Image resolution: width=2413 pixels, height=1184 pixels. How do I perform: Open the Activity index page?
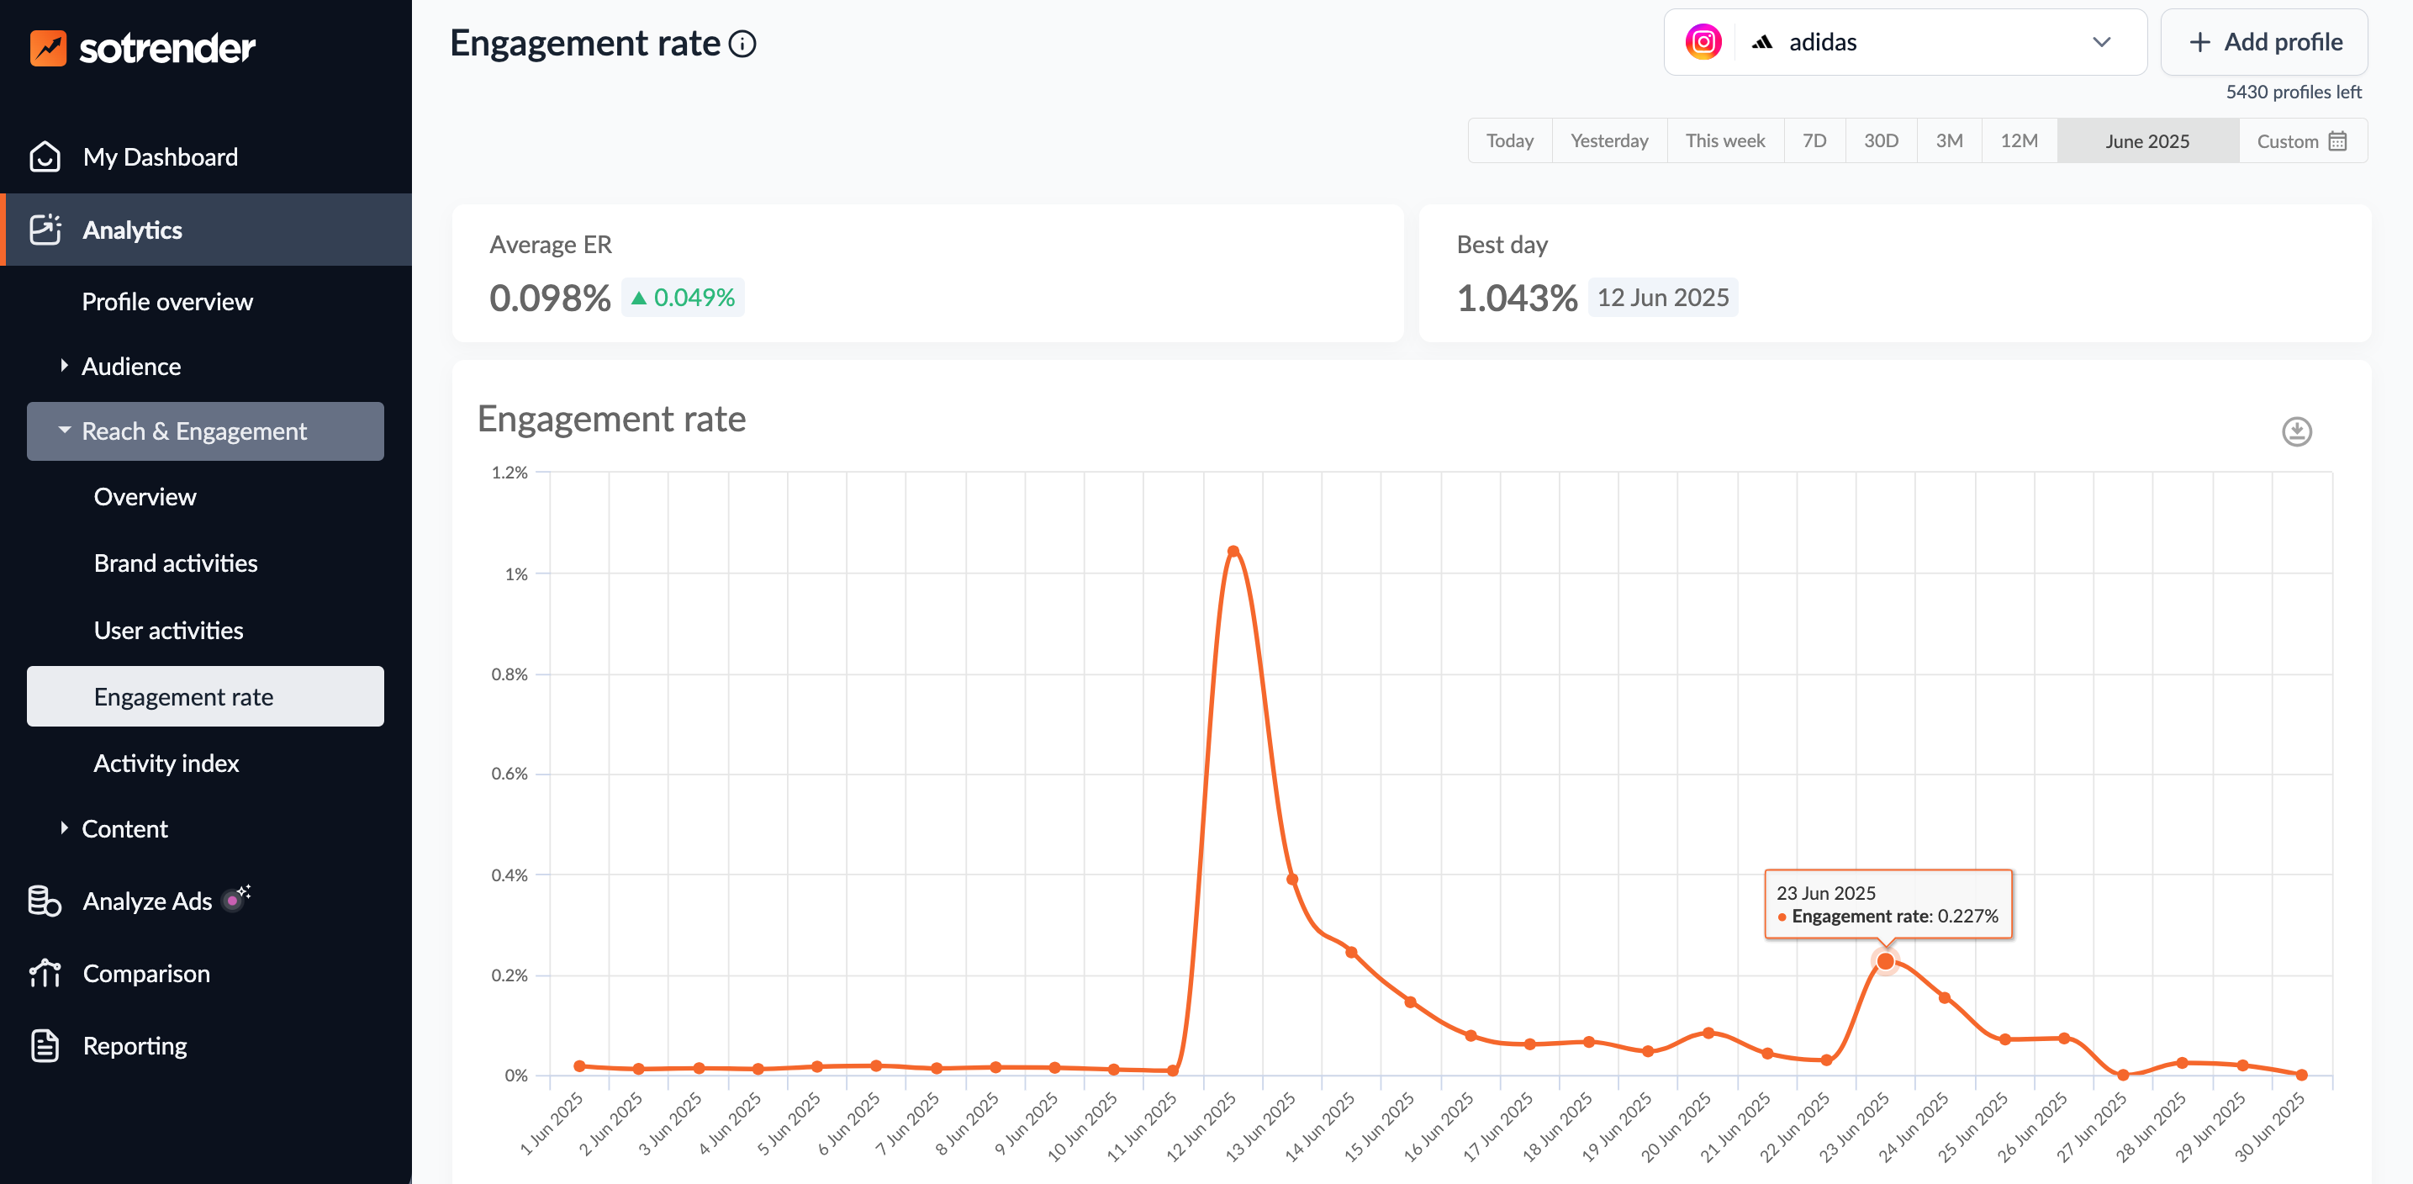coord(166,764)
